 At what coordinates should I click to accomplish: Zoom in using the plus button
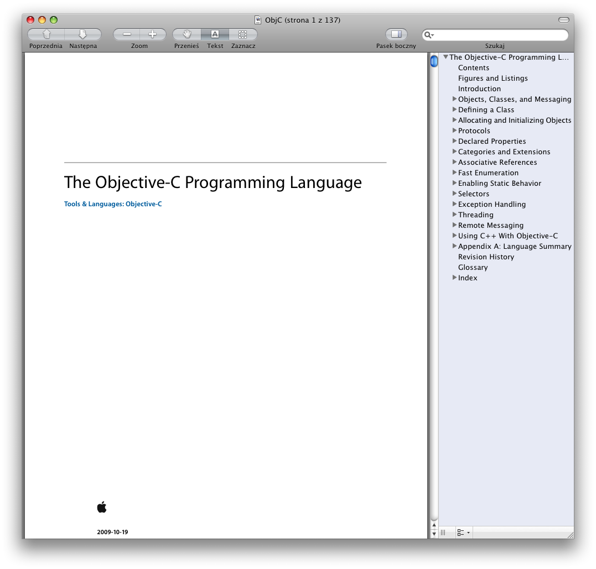tap(152, 34)
